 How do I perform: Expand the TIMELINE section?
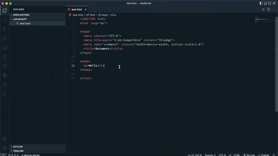[37, 151]
